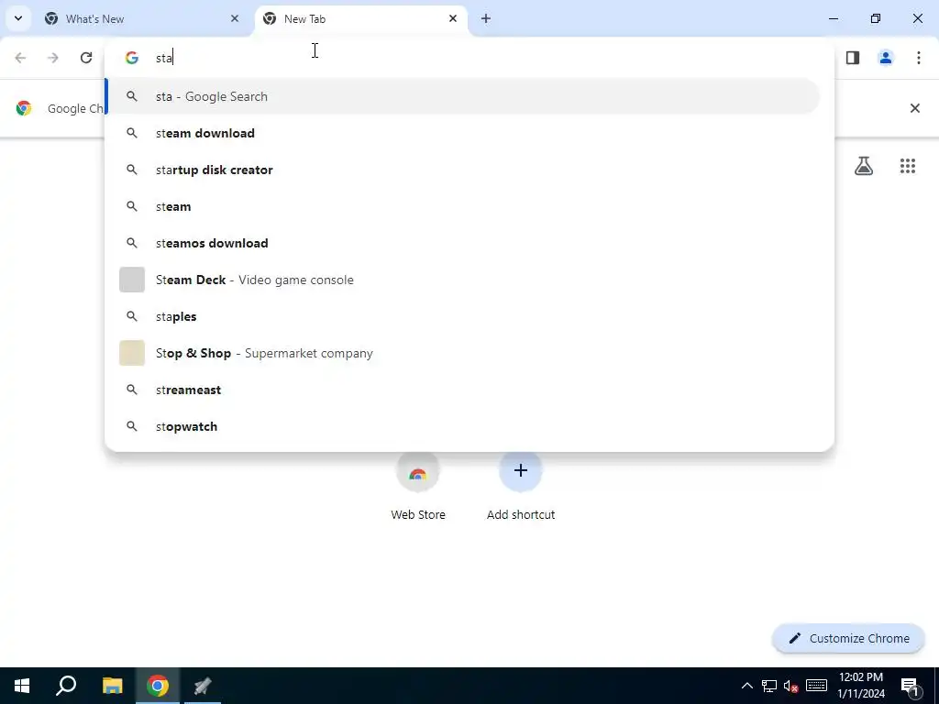Select Stop & Shop supermarket suggestion
The image size is (939, 704).
click(462, 353)
